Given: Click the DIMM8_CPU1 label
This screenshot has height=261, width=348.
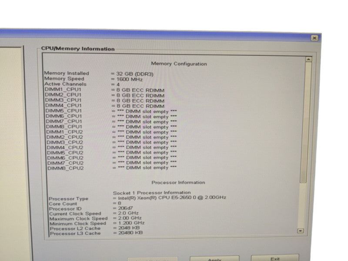Looking at the screenshot, I should pyautogui.click(x=64, y=127).
